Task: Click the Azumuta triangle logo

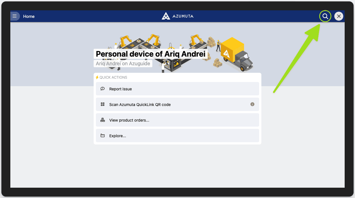Action: pyautogui.click(x=166, y=16)
